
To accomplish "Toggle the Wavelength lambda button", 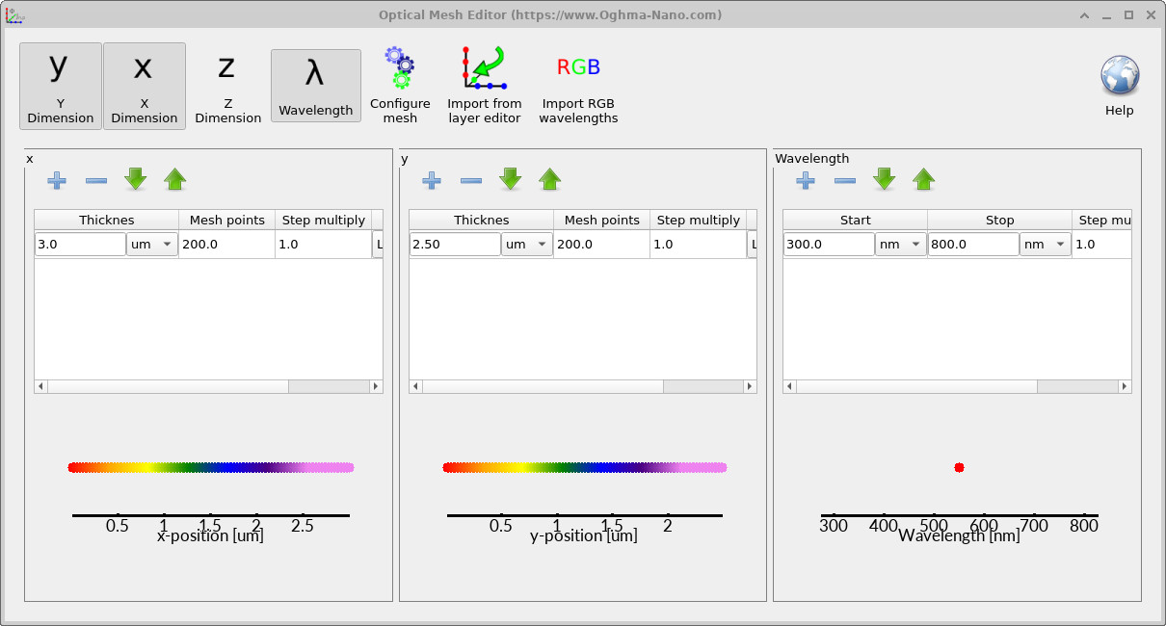I will 316,86.
